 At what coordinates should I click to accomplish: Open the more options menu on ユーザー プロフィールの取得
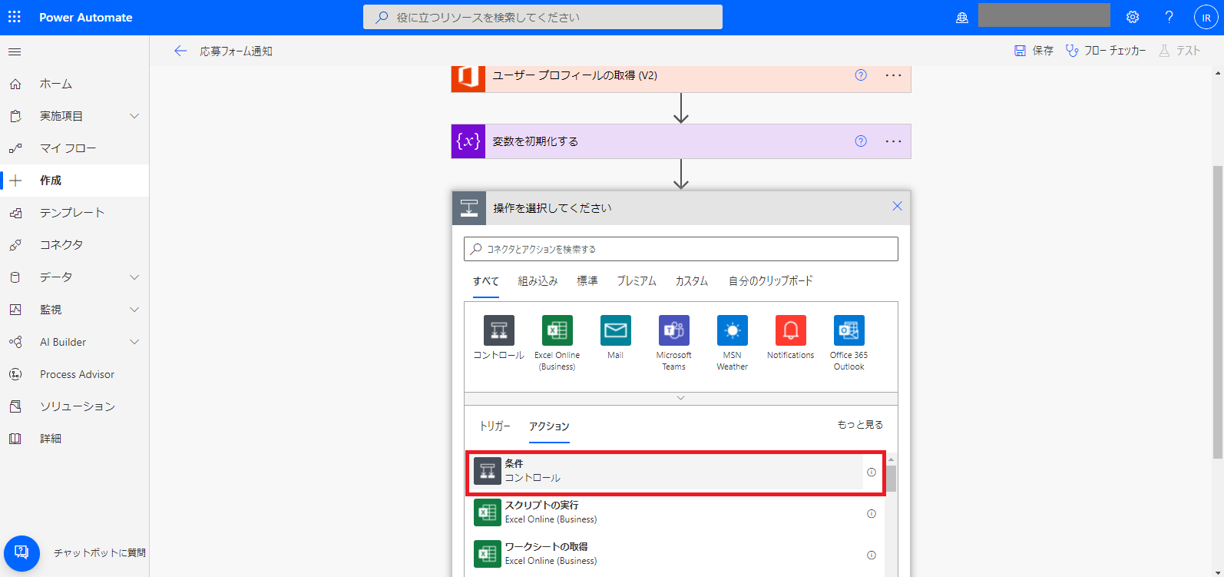tap(893, 75)
